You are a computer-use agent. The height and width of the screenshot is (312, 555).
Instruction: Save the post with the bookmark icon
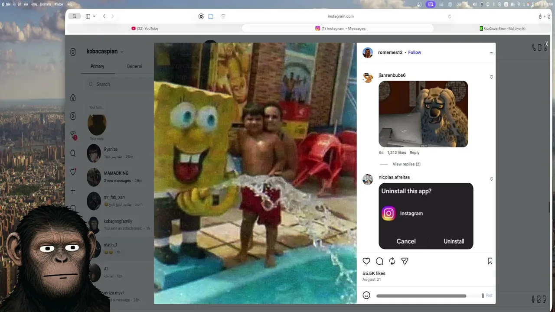click(x=490, y=261)
